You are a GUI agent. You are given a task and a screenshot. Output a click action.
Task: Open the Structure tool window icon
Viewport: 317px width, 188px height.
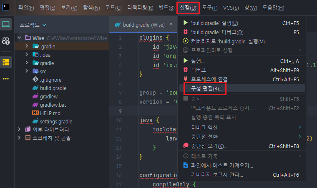click(x=6, y=62)
